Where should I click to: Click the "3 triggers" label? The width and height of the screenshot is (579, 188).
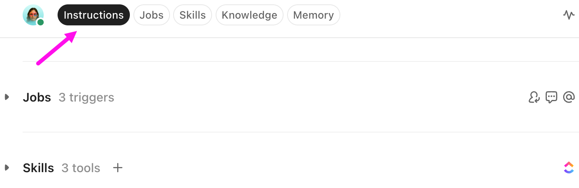click(86, 98)
